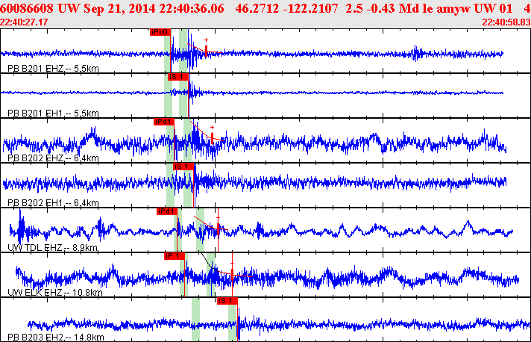Click the origin date Sep 21, 2014 in header
531x342 pixels.
pyautogui.click(x=120, y=8)
